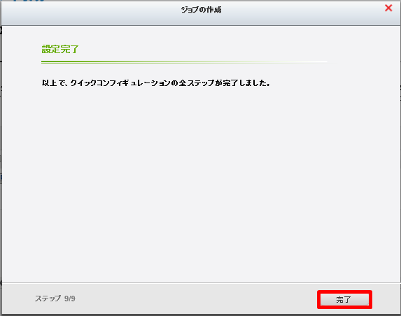Click the ステップ 9/9 step indicator

click(x=55, y=299)
